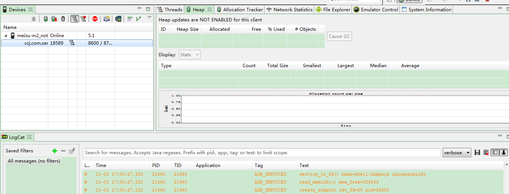
Task: Open the System Information tab
Action: (426, 10)
